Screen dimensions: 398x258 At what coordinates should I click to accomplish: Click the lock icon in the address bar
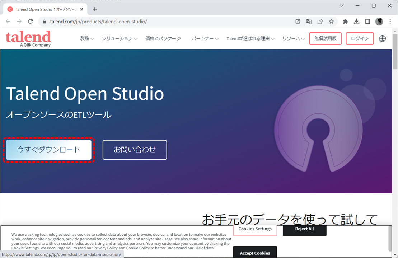pyautogui.click(x=45, y=22)
